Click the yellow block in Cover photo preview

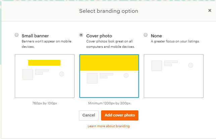click(x=109, y=63)
